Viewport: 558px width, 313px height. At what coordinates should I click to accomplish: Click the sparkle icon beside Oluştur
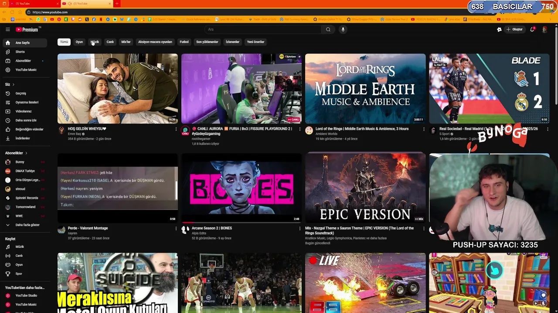pos(499,30)
